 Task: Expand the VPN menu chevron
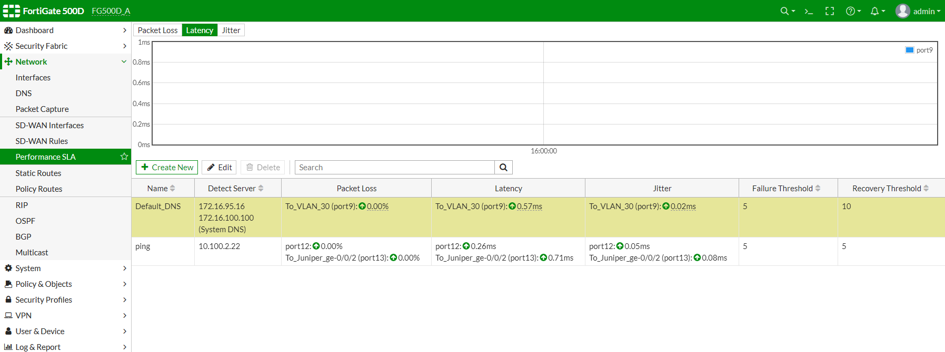pos(125,315)
